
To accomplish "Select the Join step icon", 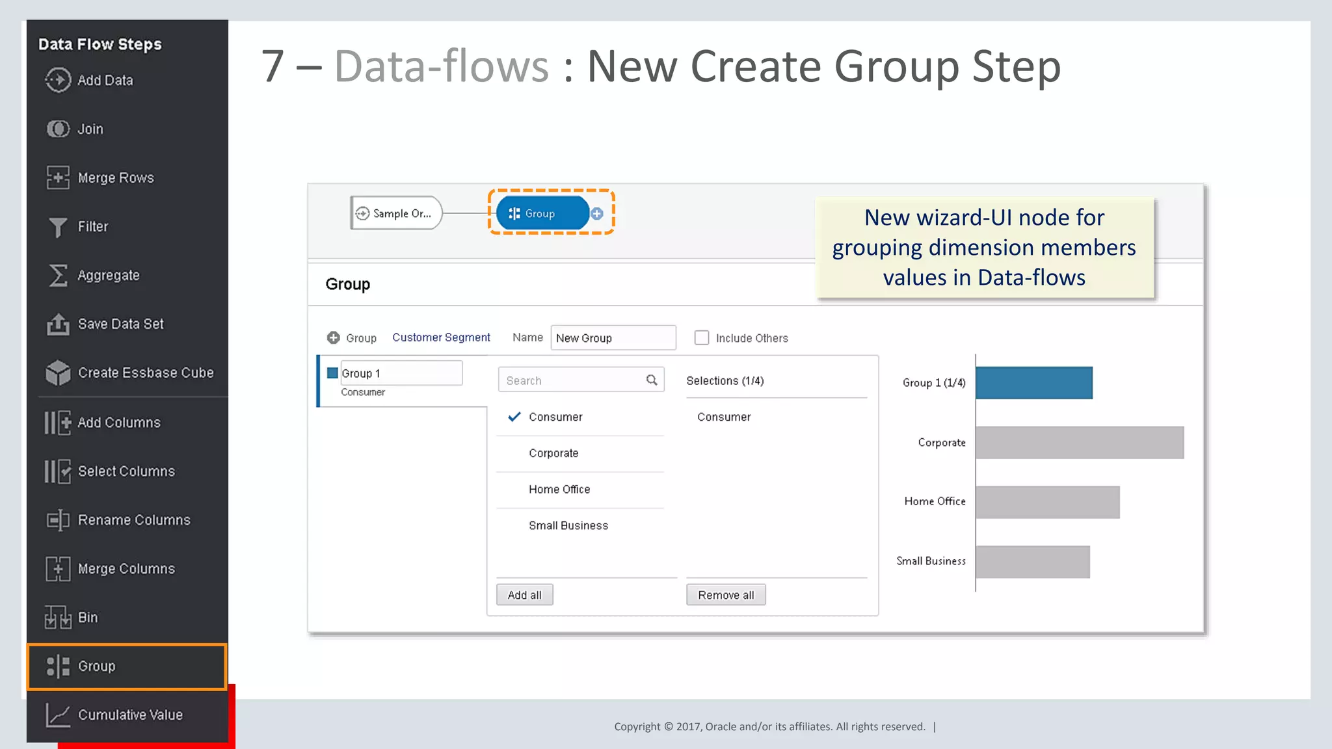I will 58,129.
